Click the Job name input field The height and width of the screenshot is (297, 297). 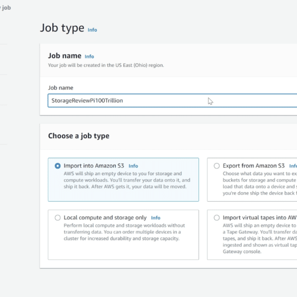[173, 101]
